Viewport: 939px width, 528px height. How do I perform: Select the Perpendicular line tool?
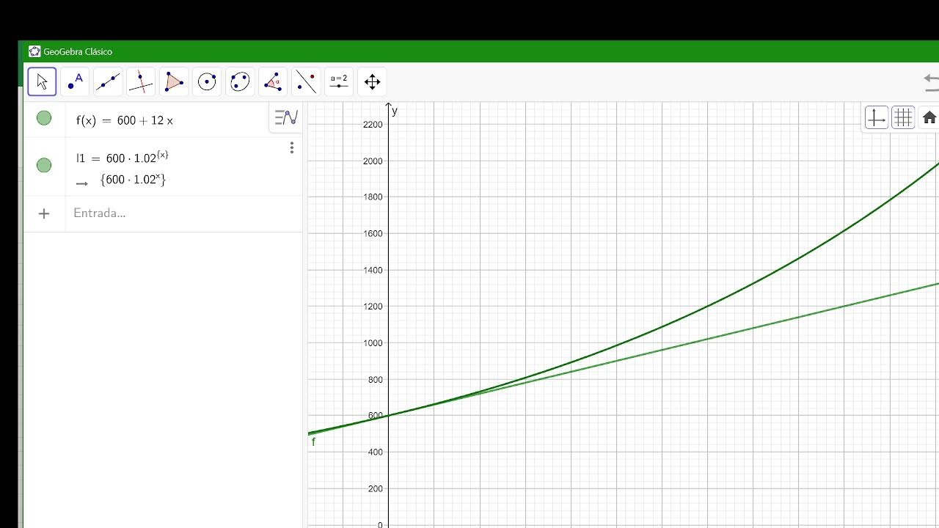coord(141,81)
